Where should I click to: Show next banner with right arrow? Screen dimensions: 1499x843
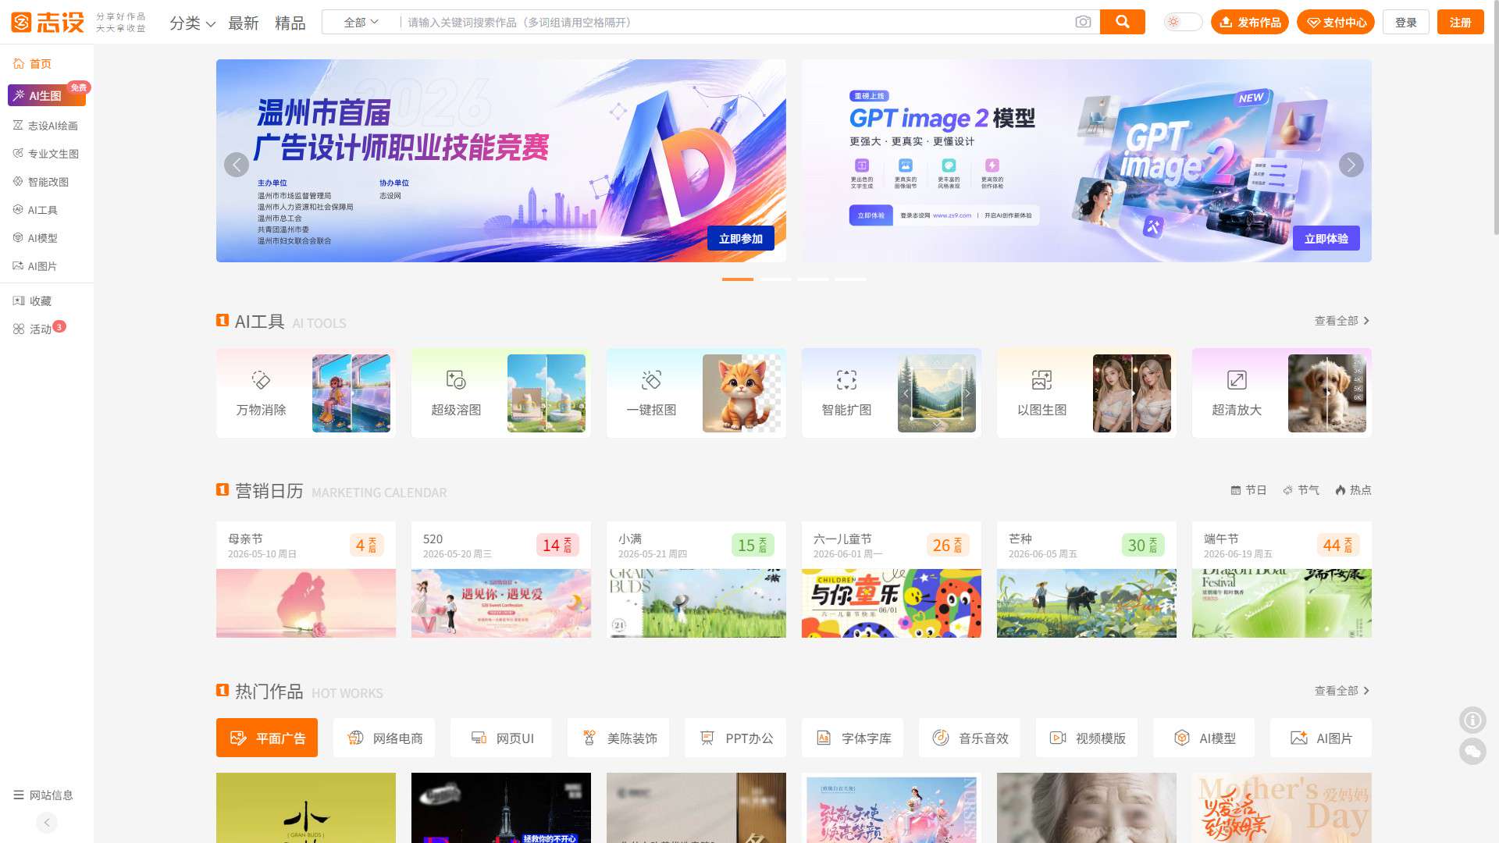pyautogui.click(x=1351, y=165)
